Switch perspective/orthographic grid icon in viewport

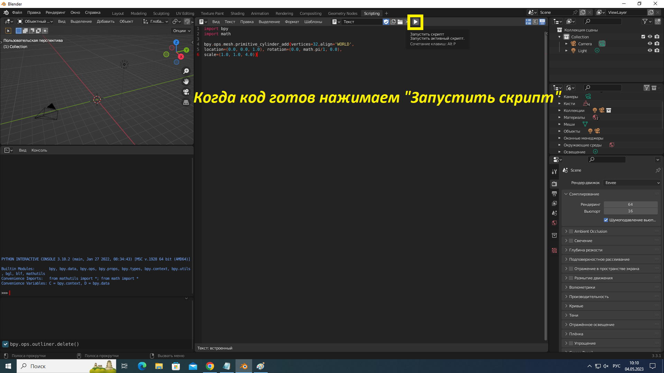186,102
